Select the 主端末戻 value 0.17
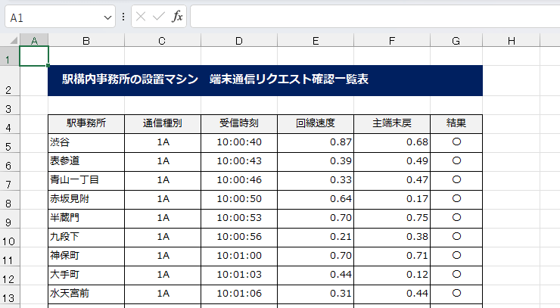The width and height of the screenshot is (560, 308). [392, 200]
